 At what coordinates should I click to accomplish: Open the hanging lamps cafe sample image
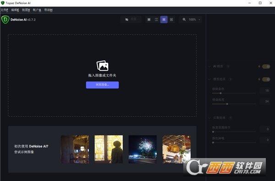pyautogui.click(x=176, y=149)
